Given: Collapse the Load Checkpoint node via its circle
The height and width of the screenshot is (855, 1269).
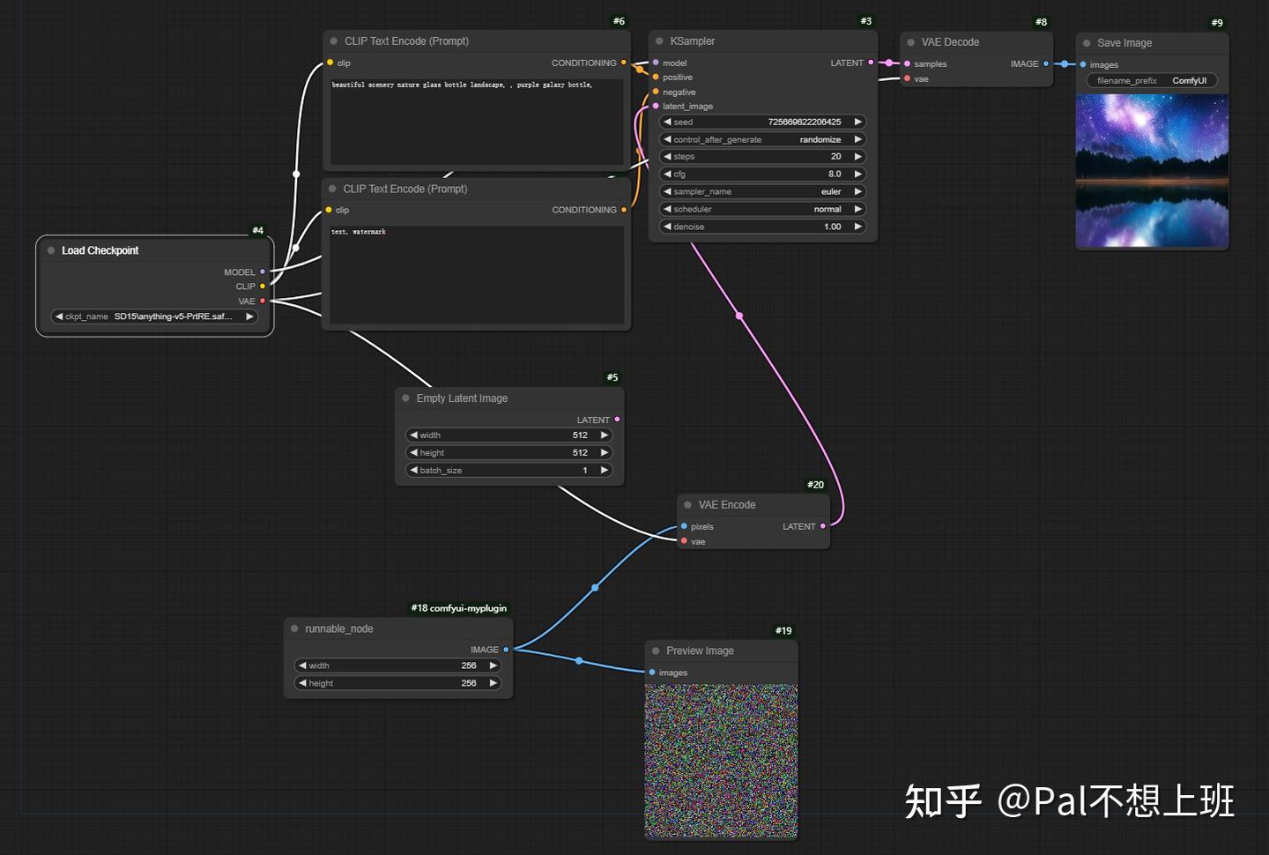Looking at the screenshot, I should point(50,249).
